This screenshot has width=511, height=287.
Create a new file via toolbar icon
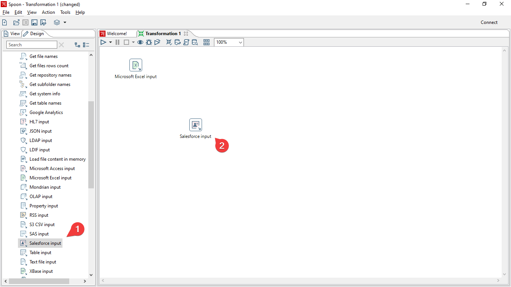[x=4, y=22]
